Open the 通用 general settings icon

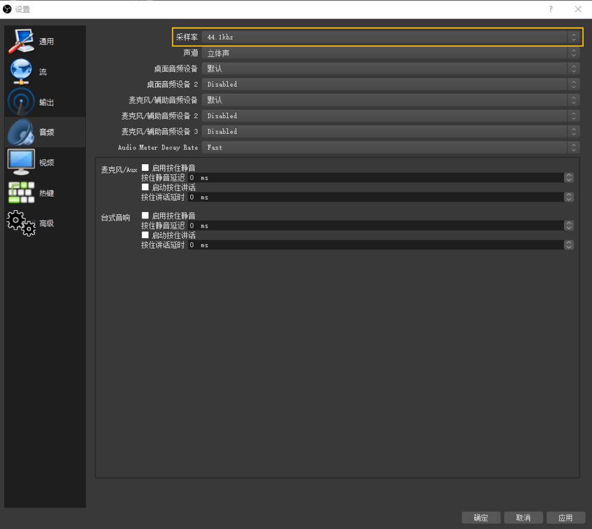(21, 41)
